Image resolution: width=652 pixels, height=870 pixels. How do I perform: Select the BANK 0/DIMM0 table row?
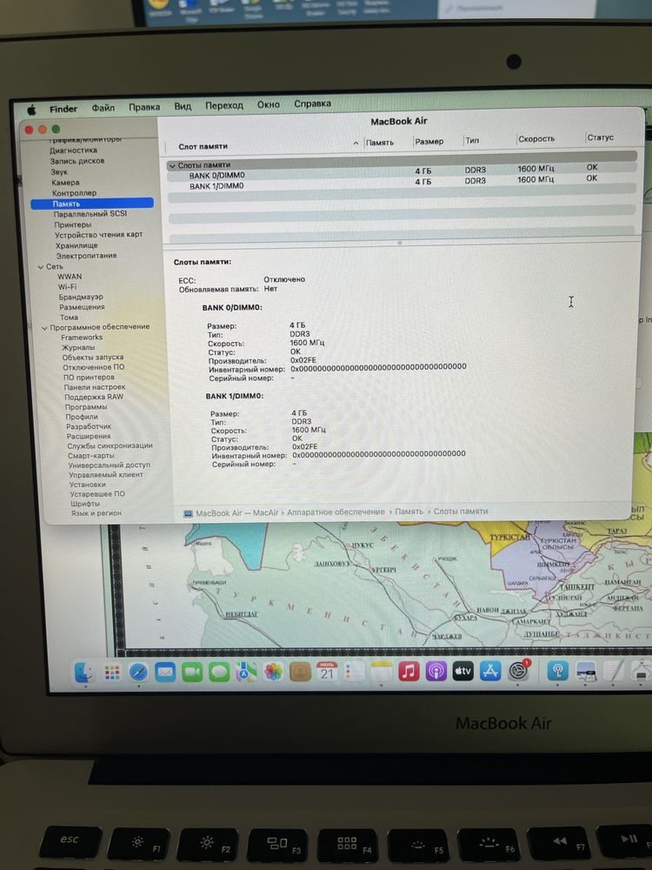402,173
